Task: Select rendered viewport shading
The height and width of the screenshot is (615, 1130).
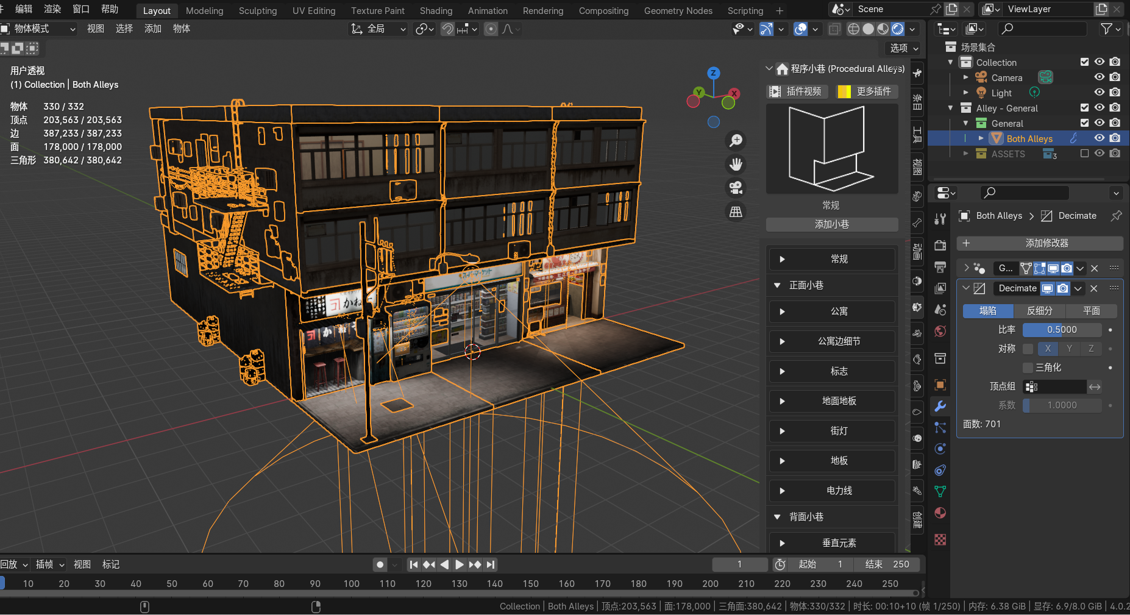Action: (x=898, y=29)
